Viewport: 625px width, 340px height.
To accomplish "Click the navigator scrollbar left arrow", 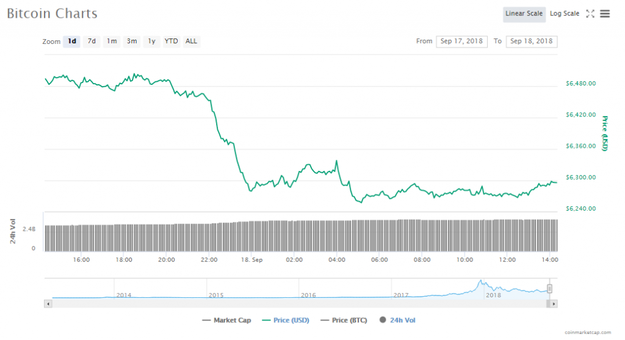I will (47, 303).
